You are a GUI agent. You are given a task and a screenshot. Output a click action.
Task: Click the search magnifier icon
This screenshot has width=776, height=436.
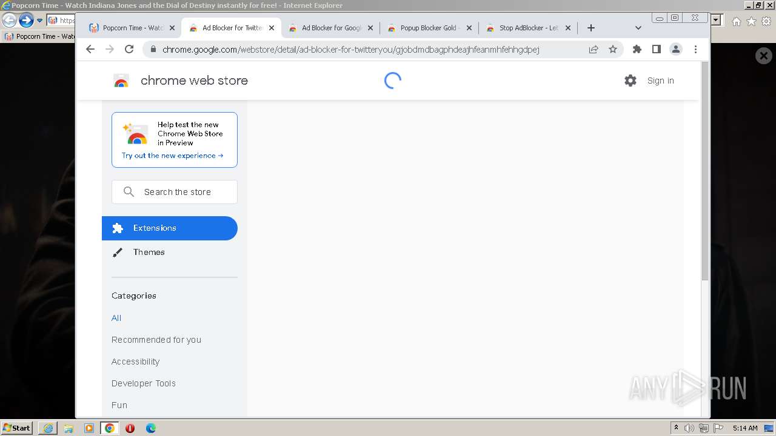pos(129,192)
